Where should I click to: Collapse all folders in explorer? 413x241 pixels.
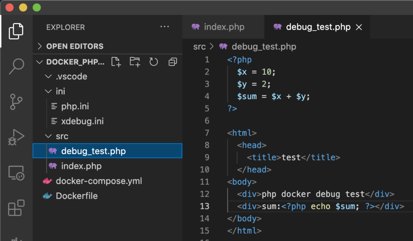coord(173,62)
